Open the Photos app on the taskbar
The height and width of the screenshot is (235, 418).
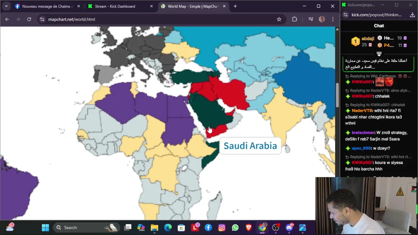tap(303, 227)
